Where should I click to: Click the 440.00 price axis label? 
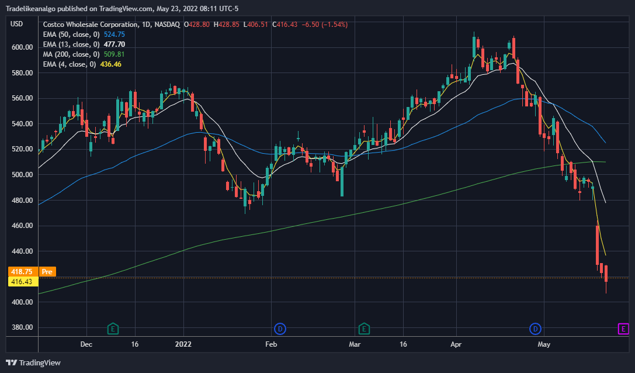click(22, 251)
